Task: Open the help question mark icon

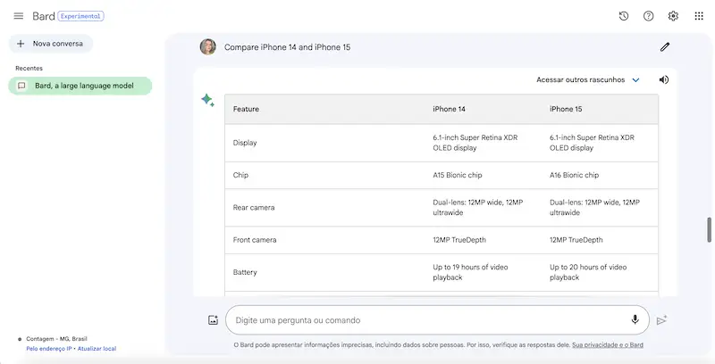Action: 649,16
